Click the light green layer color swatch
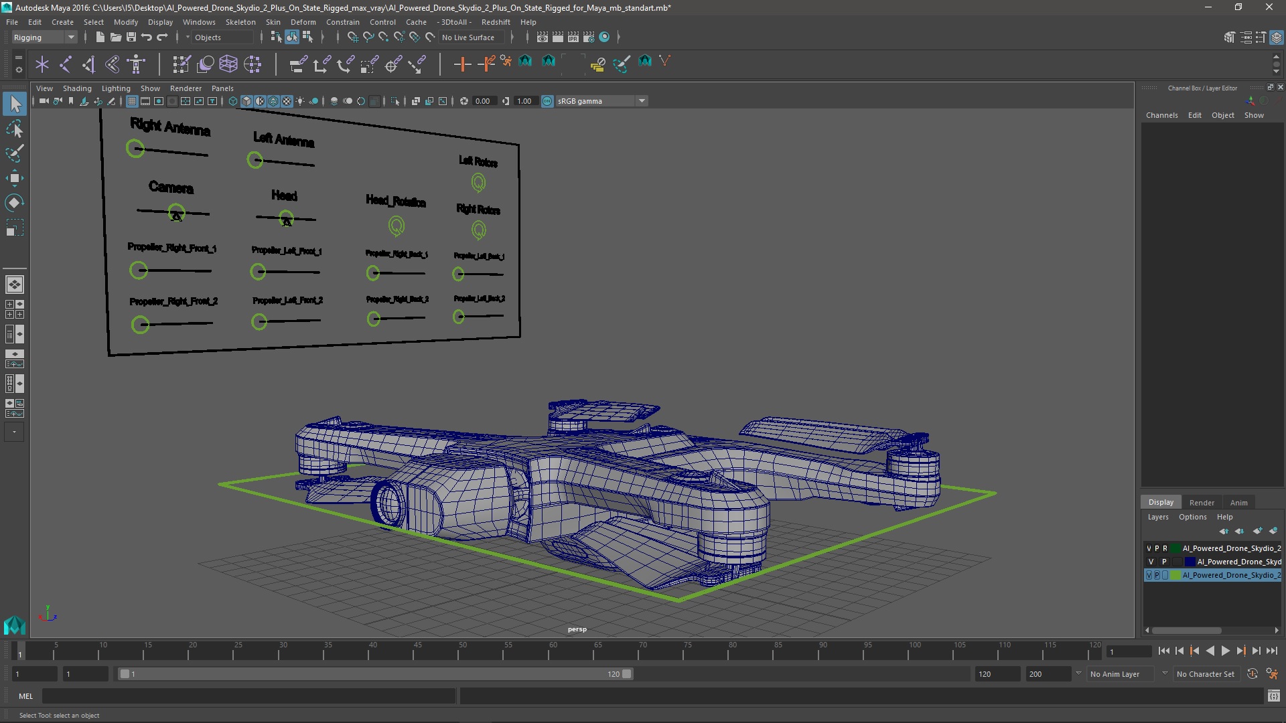1286x723 pixels. [1175, 576]
